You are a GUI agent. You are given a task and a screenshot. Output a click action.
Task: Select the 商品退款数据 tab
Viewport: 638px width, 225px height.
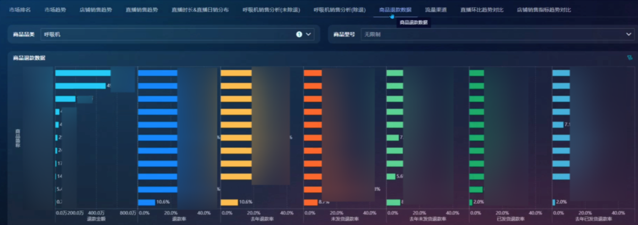click(395, 10)
